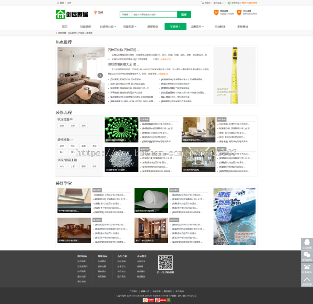Click the 注册 register link
The width and height of the screenshot is (313, 304).
[69, 3]
